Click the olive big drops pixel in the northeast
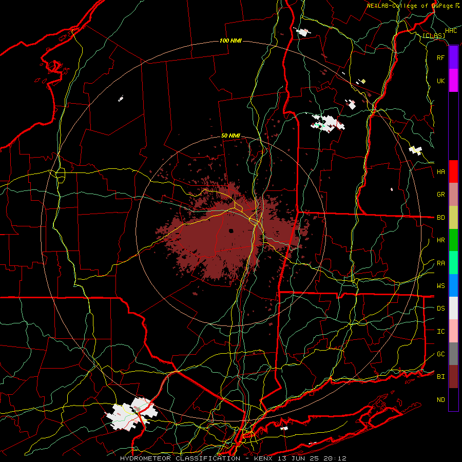Screen dimensions: 462x462 pos(363,81)
